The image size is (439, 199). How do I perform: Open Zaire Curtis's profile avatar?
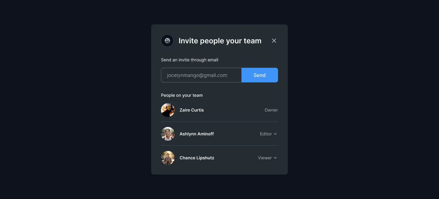pyautogui.click(x=168, y=110)
